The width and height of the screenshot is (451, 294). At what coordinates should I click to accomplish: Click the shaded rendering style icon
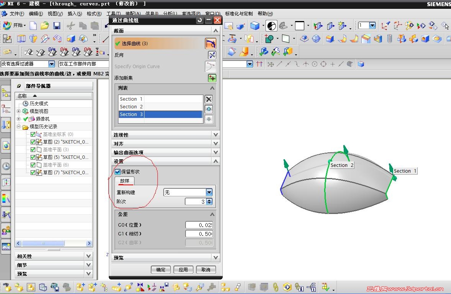pos(271,26)
